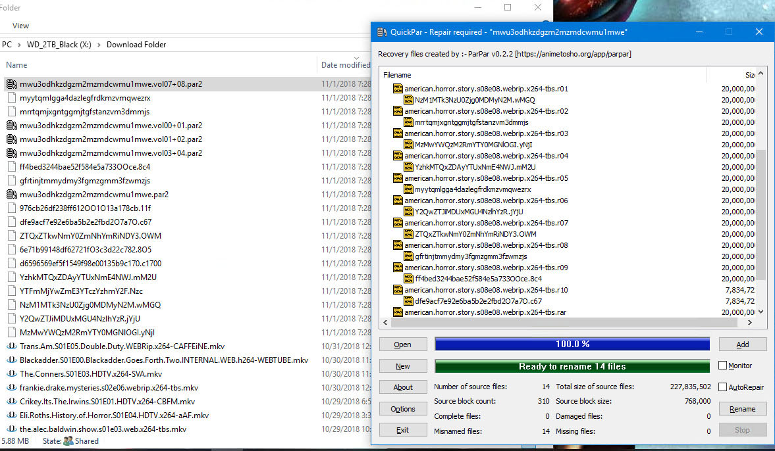775x451 pixels.
Task: Click the misnamed file icon for american.horror.story r01
Action: (x=397, y=89)
